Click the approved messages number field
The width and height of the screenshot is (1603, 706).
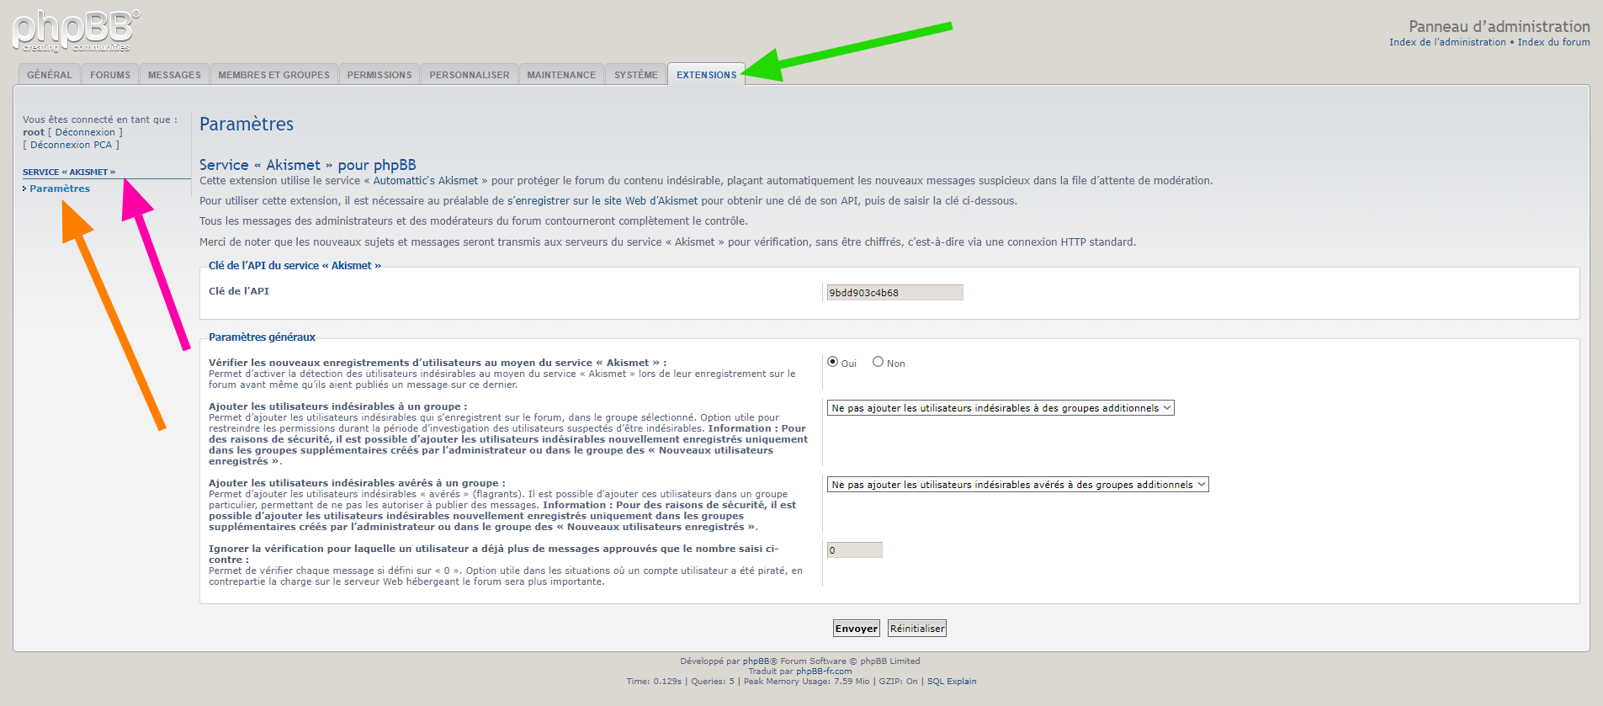click(x=854, y=550)
